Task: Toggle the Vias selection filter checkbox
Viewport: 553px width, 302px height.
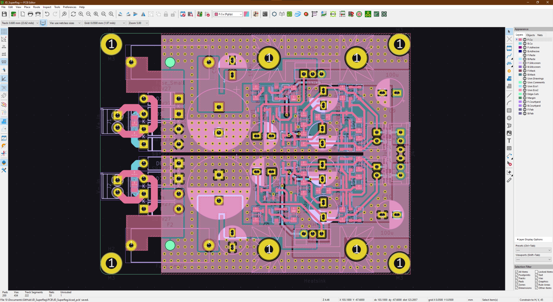Action: pyautogui.click(x=537, y=278)
